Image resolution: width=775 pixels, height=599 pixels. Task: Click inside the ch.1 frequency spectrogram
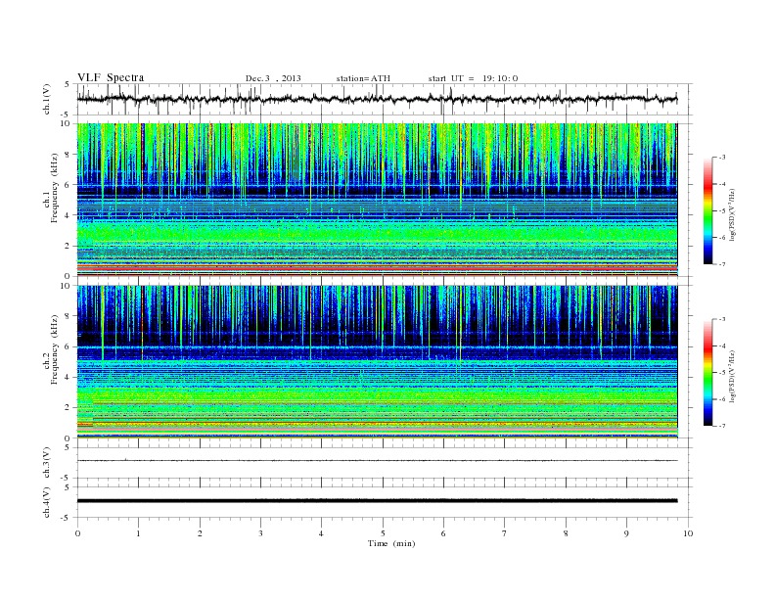coord(377,200)
